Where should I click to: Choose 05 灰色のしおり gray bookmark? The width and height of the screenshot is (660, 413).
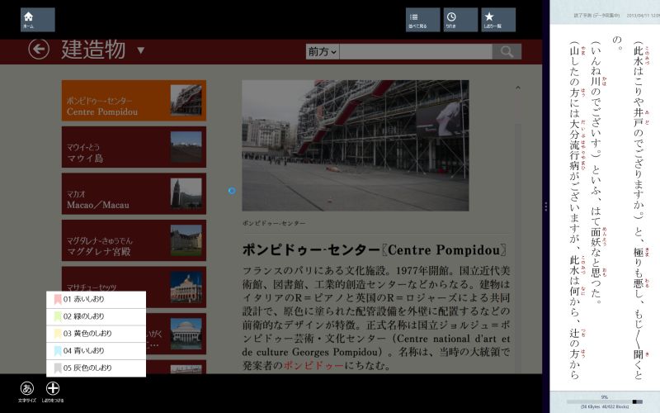pyautogui.click(x=96, y=368)
